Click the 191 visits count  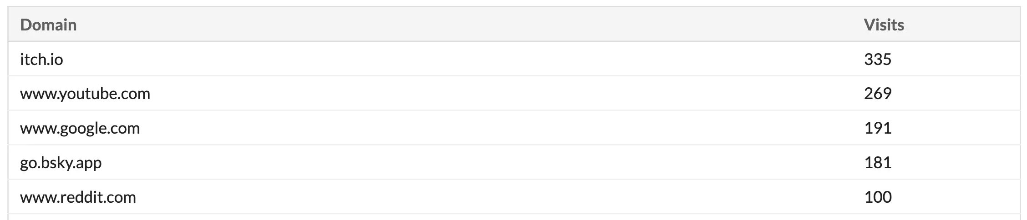[x=877, y=128]
